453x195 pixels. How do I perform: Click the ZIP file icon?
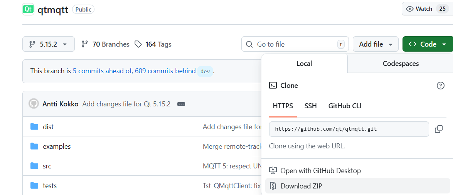[x=273, y=186]
